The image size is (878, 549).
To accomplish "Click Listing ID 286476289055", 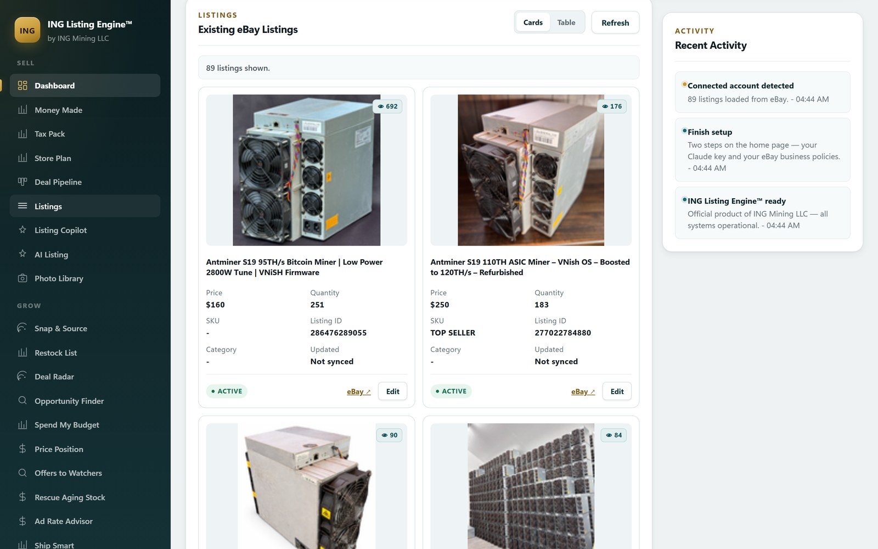I will click(x=339, y=333).
